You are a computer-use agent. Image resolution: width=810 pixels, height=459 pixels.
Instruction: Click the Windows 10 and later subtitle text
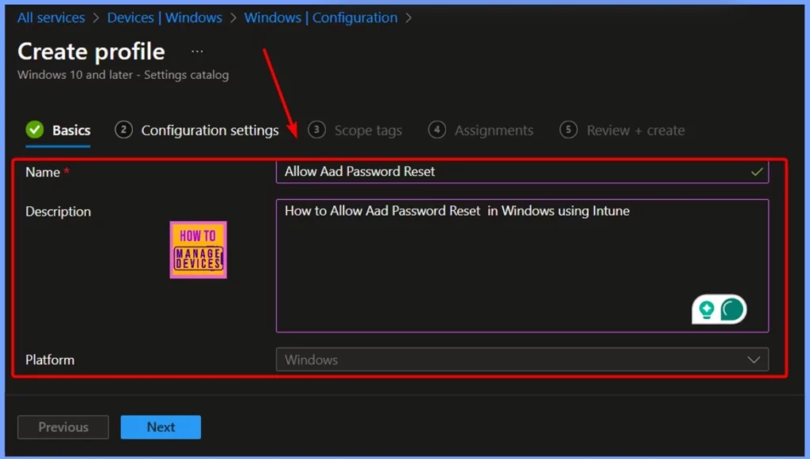click(123, 75)
